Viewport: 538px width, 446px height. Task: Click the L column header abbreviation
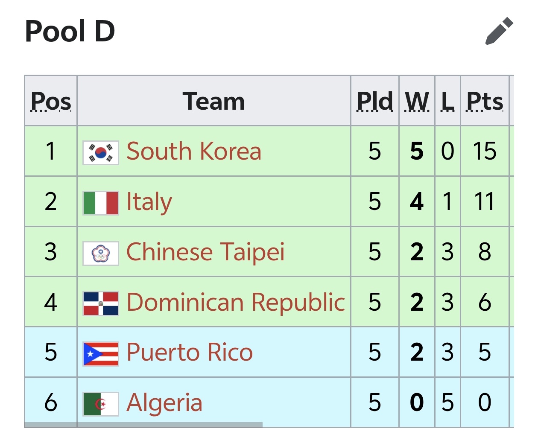coord(447,102)
